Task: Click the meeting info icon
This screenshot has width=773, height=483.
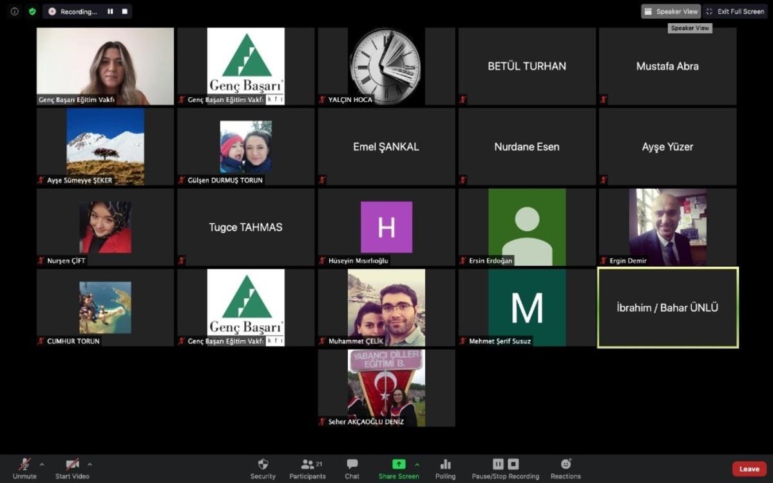Action: (x=15, y=12)
